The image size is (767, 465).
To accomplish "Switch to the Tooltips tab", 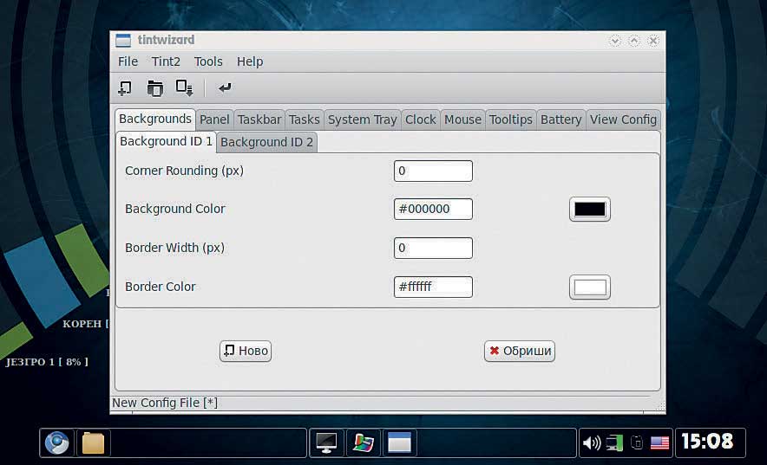I will click(x=511, y=119).
